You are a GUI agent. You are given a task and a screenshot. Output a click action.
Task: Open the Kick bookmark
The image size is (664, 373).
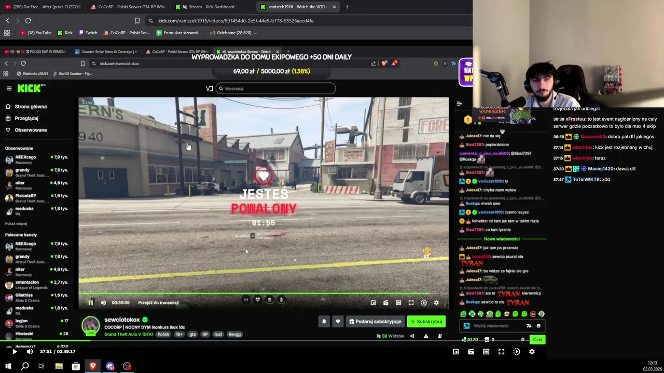tap(65, 33)
